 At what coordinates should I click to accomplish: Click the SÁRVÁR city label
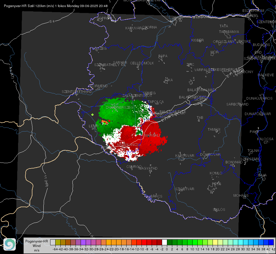coord(120,63)
